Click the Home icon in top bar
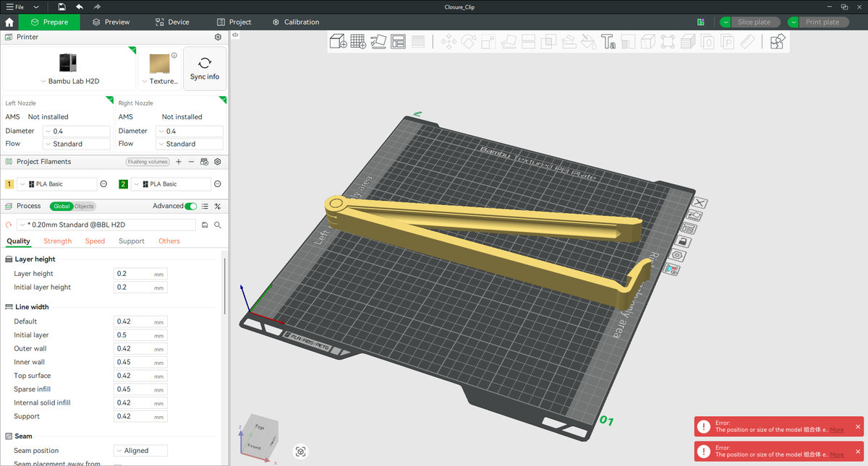The image size is (868, 466). pos(9,22)
